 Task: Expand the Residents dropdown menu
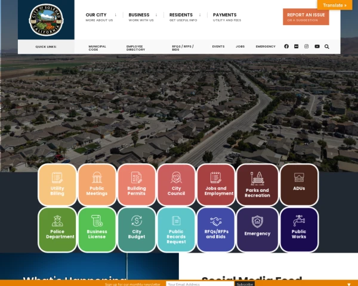[x=184, y=17]
